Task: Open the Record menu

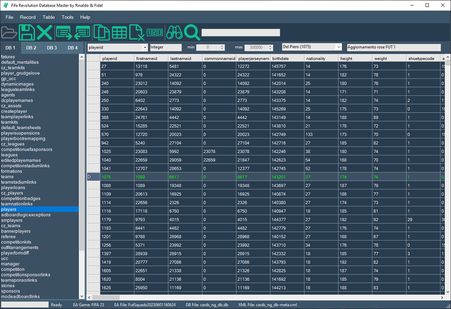Action: click(x=28, y=17)
